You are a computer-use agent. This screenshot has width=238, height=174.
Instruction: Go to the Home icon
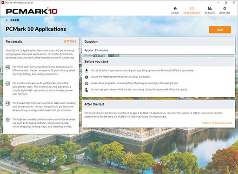[x=175, y=8]
